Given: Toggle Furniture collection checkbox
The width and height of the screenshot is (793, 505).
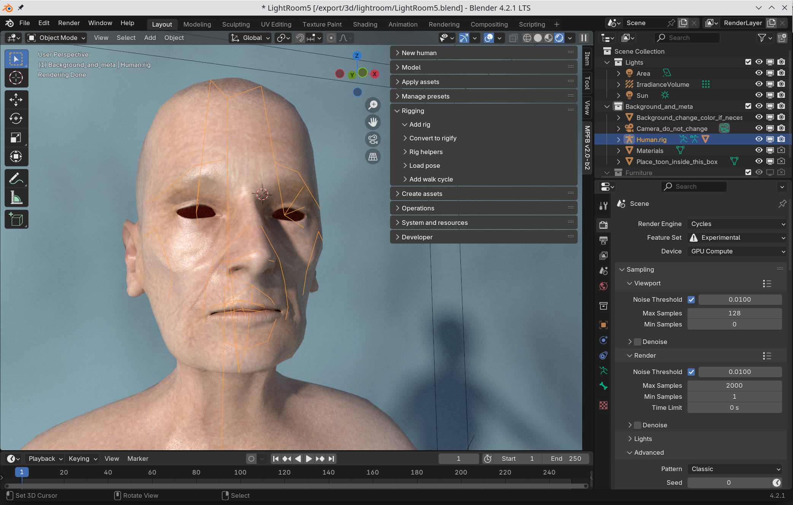Looking at the screenshot, I should click(748, 172).
